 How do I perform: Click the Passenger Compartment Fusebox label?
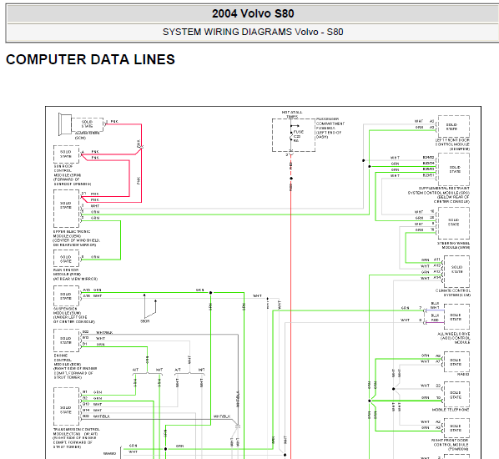[330, 128]
